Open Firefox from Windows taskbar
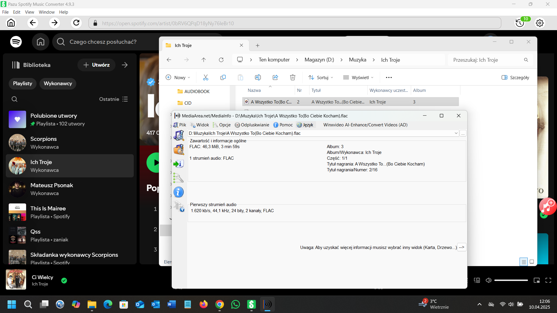This screenshot has width=557, height=313. point(204,304)
